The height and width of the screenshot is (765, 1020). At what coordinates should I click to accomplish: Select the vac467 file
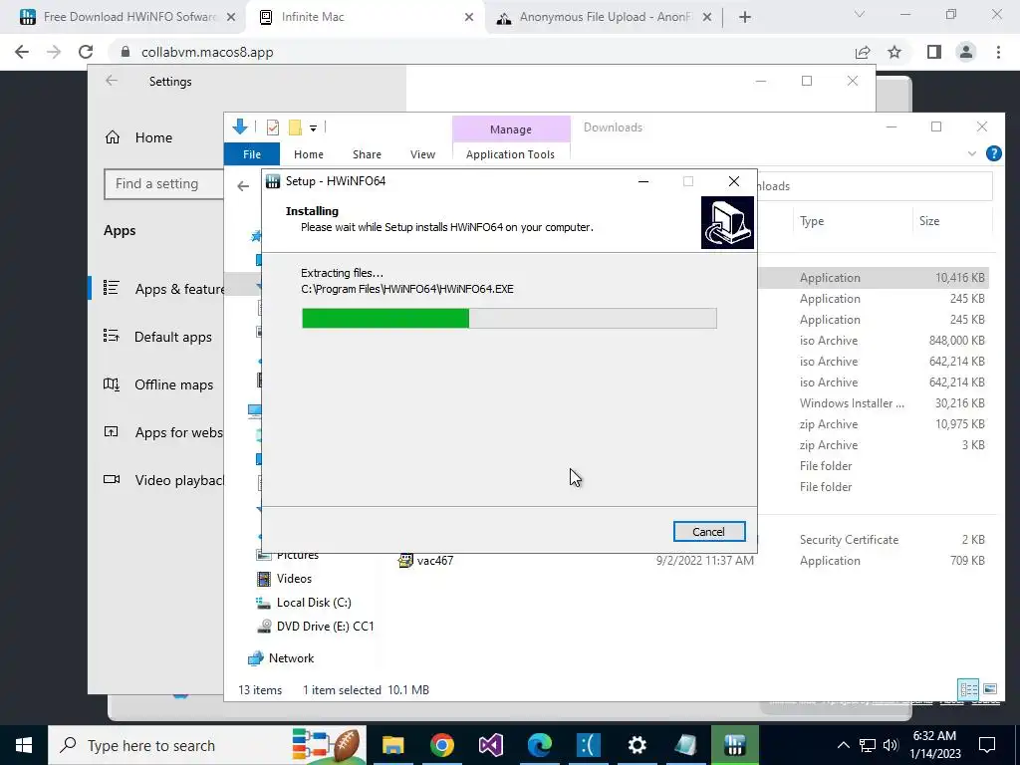pos(434,561)
